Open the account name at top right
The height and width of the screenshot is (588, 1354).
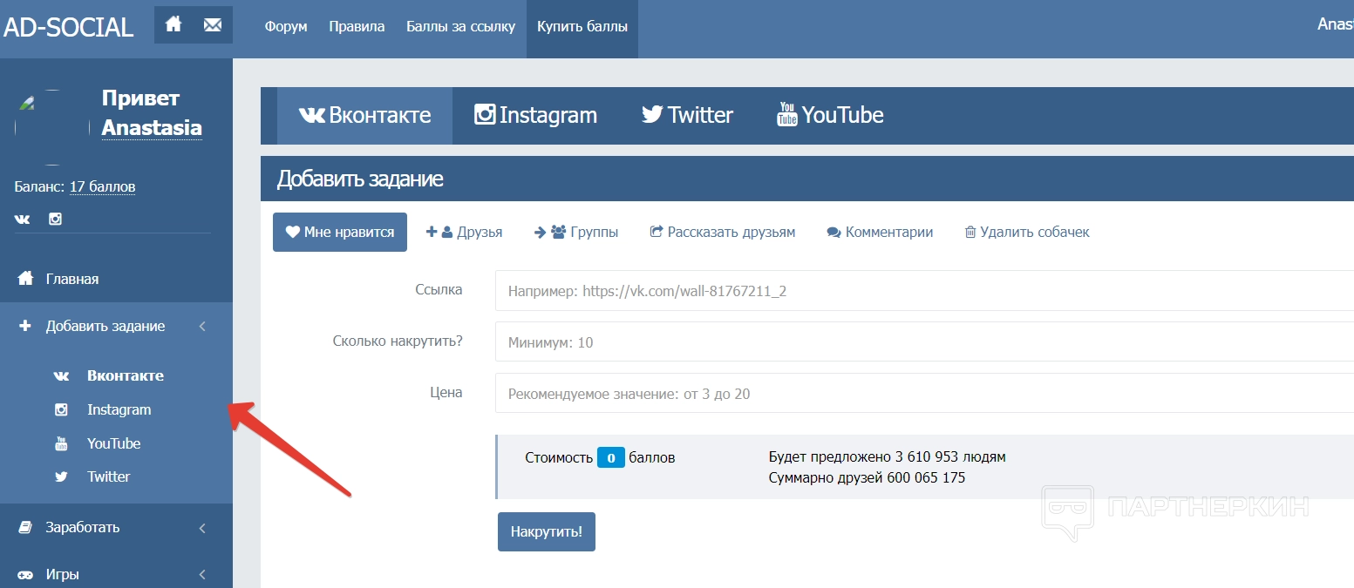(x=1335, y=24)
